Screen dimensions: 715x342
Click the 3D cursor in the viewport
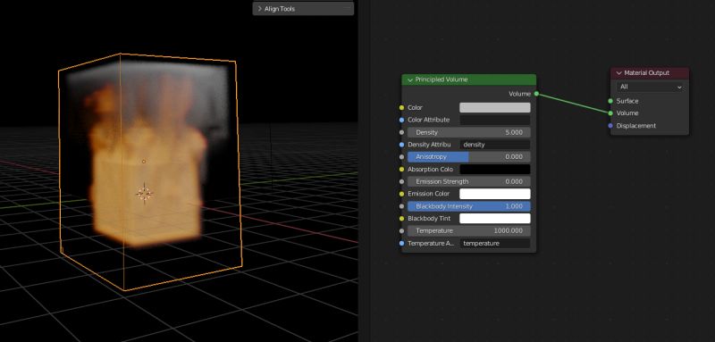145,194
